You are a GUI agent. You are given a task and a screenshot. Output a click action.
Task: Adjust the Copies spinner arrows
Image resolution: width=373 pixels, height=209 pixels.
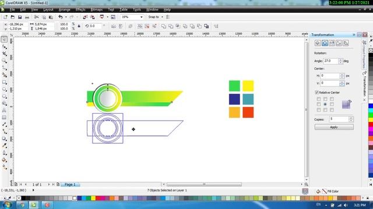tap(351, 119)
